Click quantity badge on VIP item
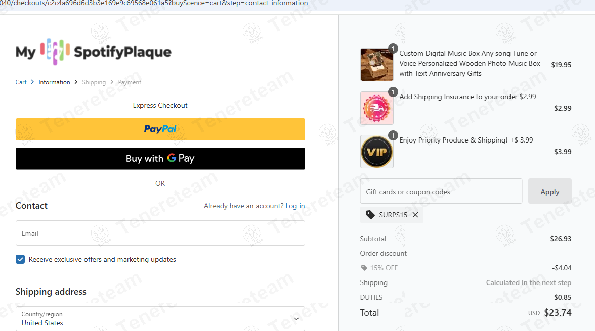This screenshot has height=331, width=595. 393,135
